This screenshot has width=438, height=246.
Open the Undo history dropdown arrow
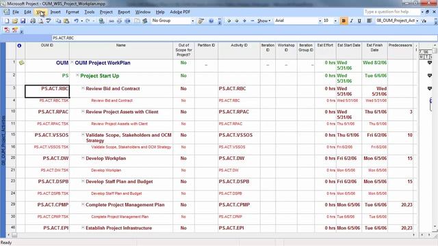pos(81,21)
